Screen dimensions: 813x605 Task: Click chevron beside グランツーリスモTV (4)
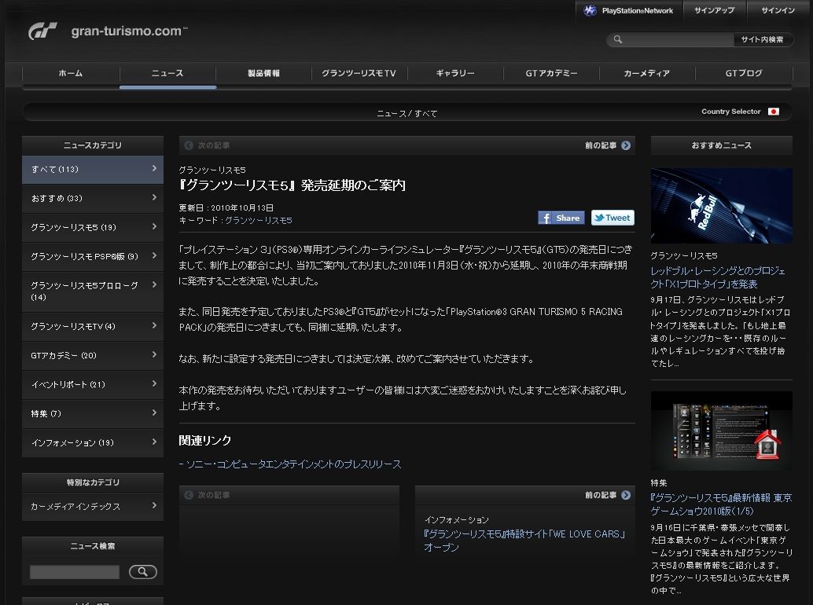[155, 325]
